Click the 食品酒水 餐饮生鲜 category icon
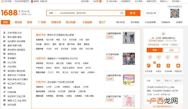This screenshot has width=188, height=109. coord(4,71)
